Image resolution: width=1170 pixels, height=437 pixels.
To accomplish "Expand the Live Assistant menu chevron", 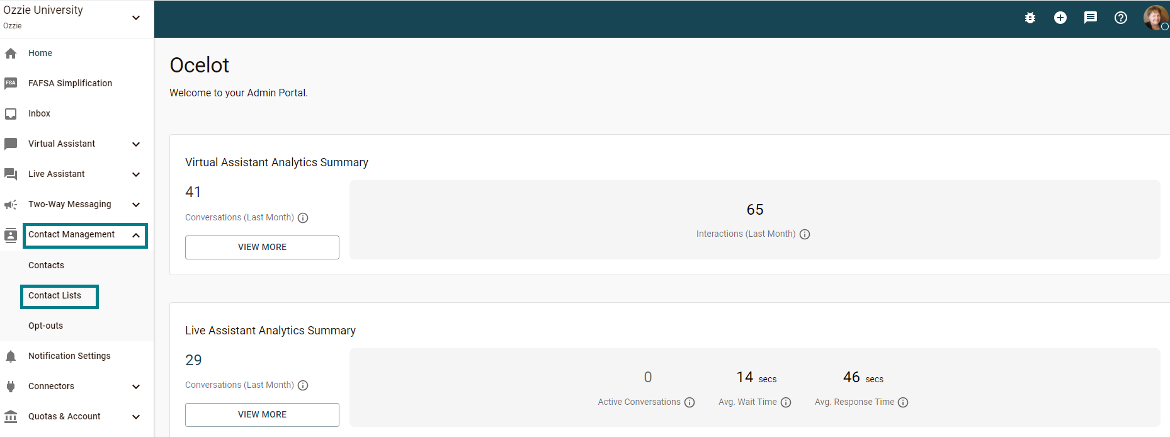I will click(136, 174).
